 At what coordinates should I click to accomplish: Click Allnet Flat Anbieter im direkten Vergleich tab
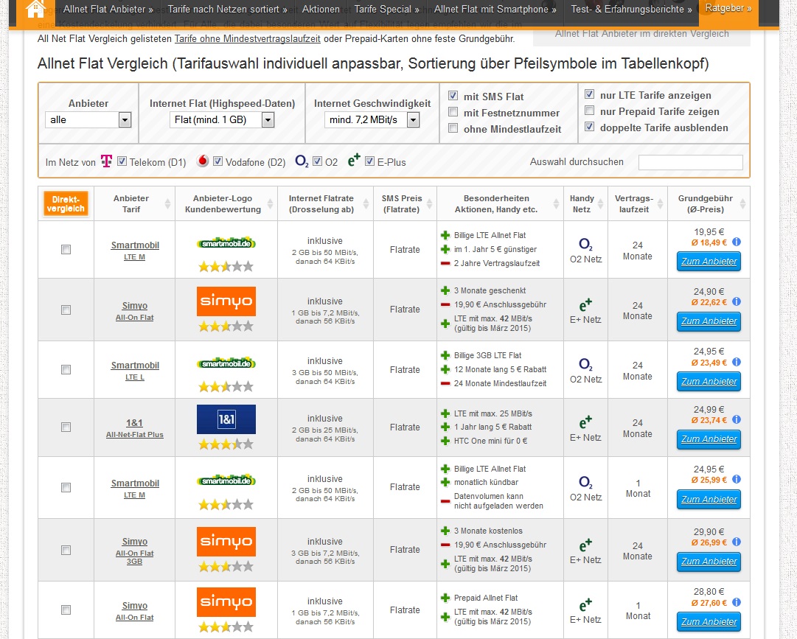point(641,33)
